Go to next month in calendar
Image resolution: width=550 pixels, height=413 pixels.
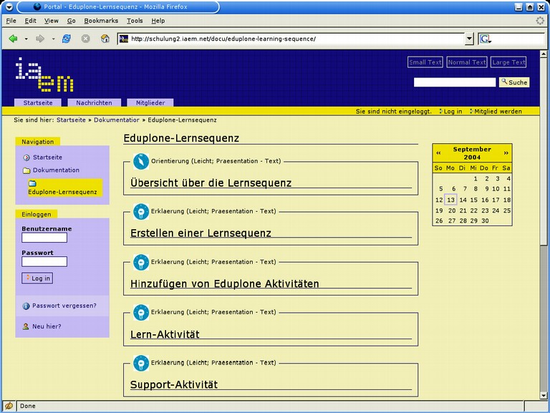pos(506,152)
